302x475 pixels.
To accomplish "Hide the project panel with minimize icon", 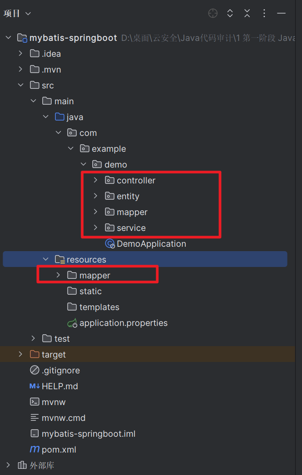I will pos(281,14).
